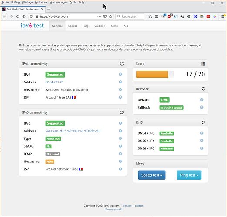This screenshot has width=227, height=217.
Task: Click the tracking protection shield icon
Action: tap(31, 16)
